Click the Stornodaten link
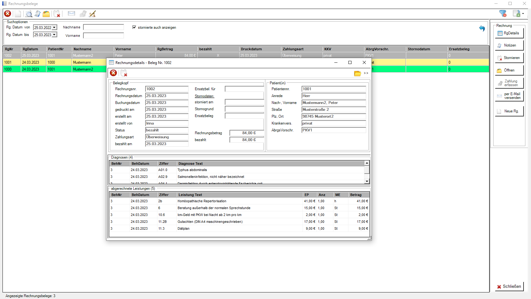Screen dimensions: 531x299 point(204,96)
